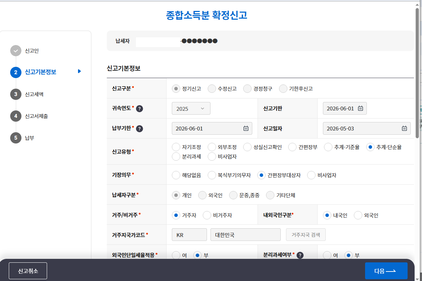Image resolution: width=422 pixels, height=281 pixels.
Task: Select 기타단체 for 납세자구분
Action: pyautogui.click(x=270, y=195)
